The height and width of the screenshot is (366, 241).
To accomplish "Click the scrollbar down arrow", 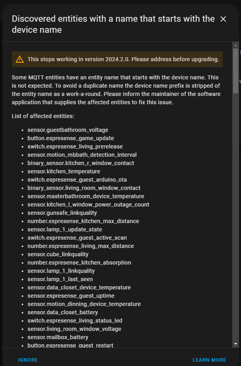I will (x=235, y=344).
